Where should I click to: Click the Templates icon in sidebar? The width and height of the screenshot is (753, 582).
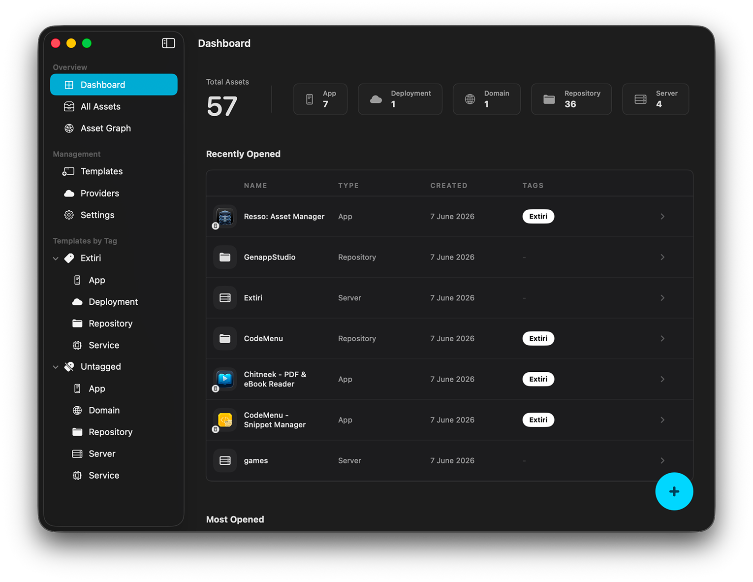point(68,171)
